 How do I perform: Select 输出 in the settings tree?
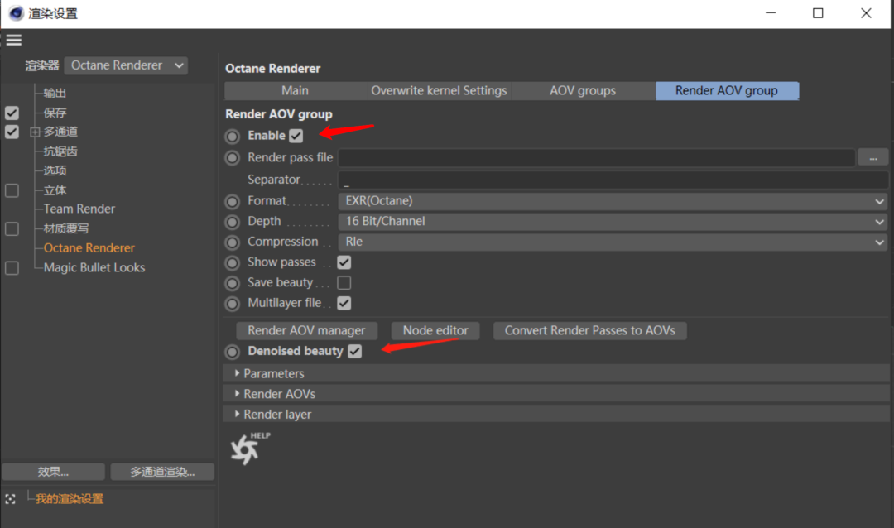(55, 93)
